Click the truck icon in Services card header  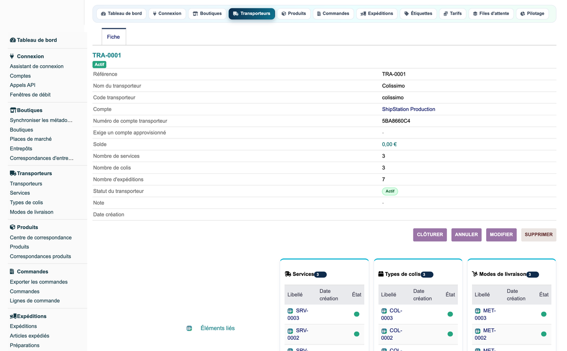tap(288, 274)
